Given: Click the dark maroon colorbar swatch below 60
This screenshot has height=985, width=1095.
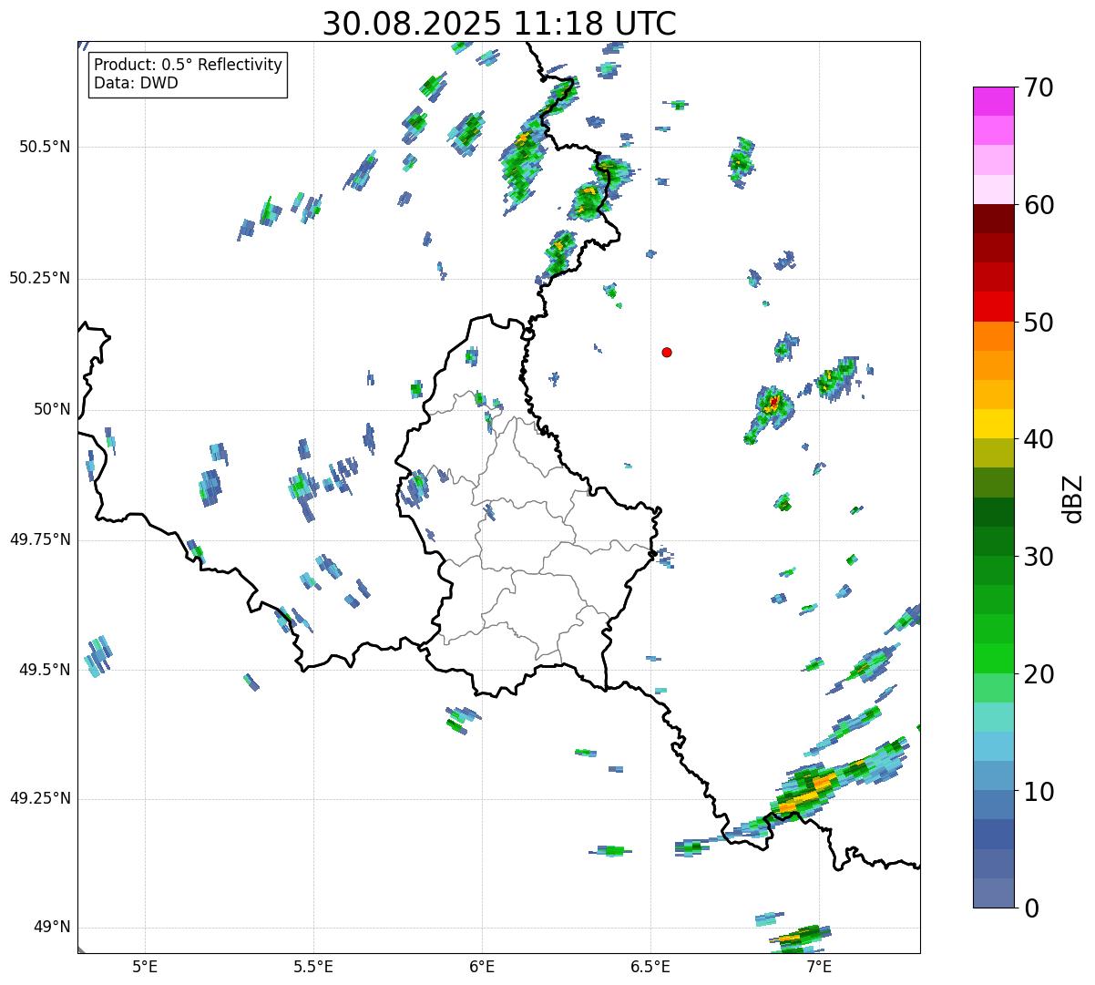Looking at the screenshot, I should 993,219.
